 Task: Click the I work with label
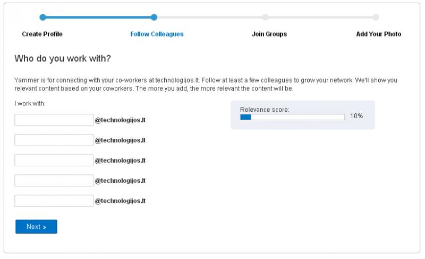[30, 103]
